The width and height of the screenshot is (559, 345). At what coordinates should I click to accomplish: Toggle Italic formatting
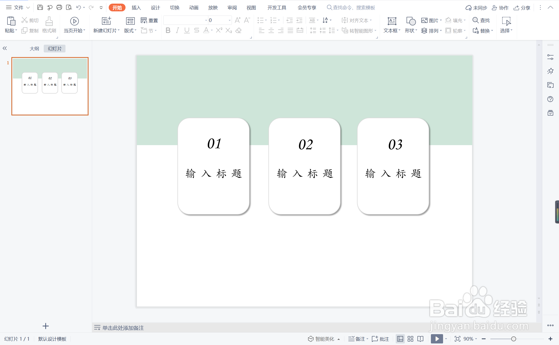[177, 30]
